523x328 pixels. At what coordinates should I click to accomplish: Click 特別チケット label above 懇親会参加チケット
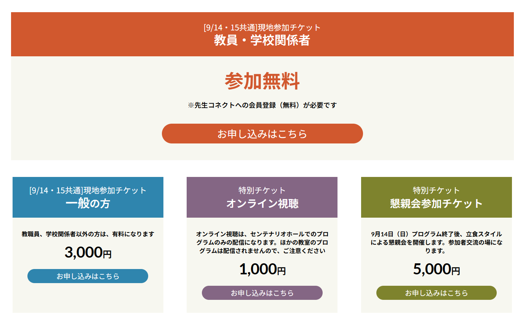[x=437, y=190]
